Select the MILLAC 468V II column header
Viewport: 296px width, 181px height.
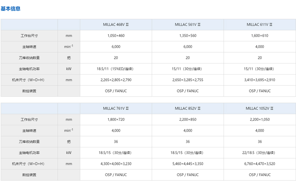116,25
